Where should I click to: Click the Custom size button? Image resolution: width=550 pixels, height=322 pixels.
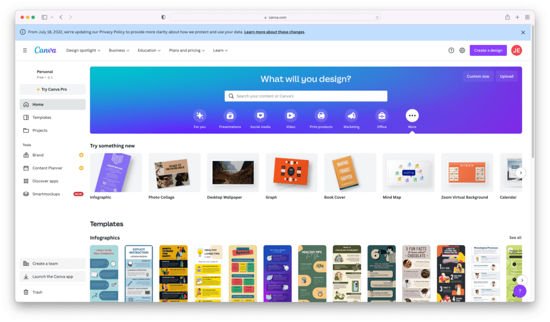tap(477, 76)
